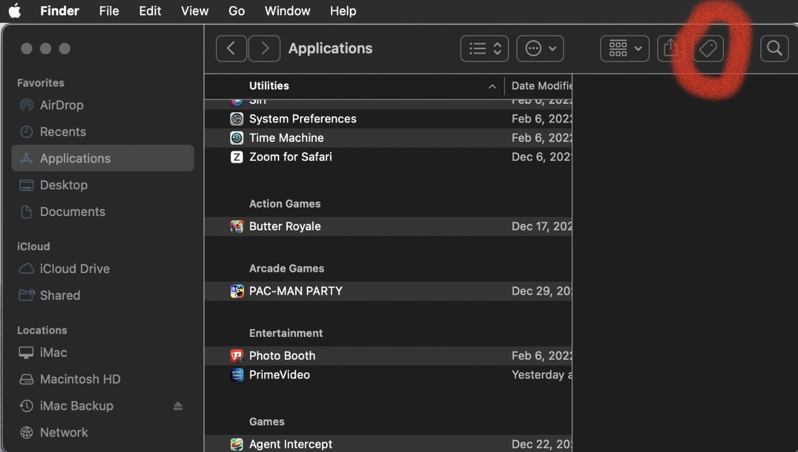Click the PrimeVideo app icon
The image size is (798, 452).
coord(237,375)
